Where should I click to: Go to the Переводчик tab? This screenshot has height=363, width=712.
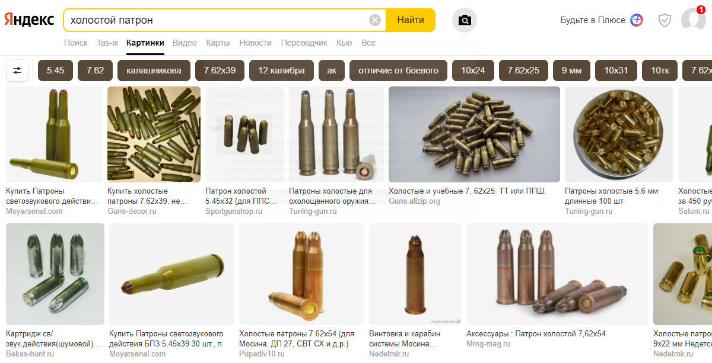click(x=304, y=43)
